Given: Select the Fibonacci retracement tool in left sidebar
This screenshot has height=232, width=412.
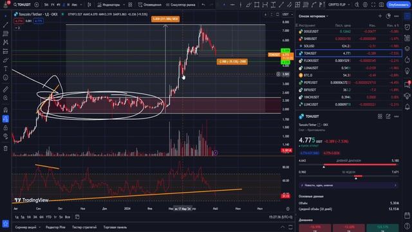Looking at the screenshot, I should click(x=5, y=34).
